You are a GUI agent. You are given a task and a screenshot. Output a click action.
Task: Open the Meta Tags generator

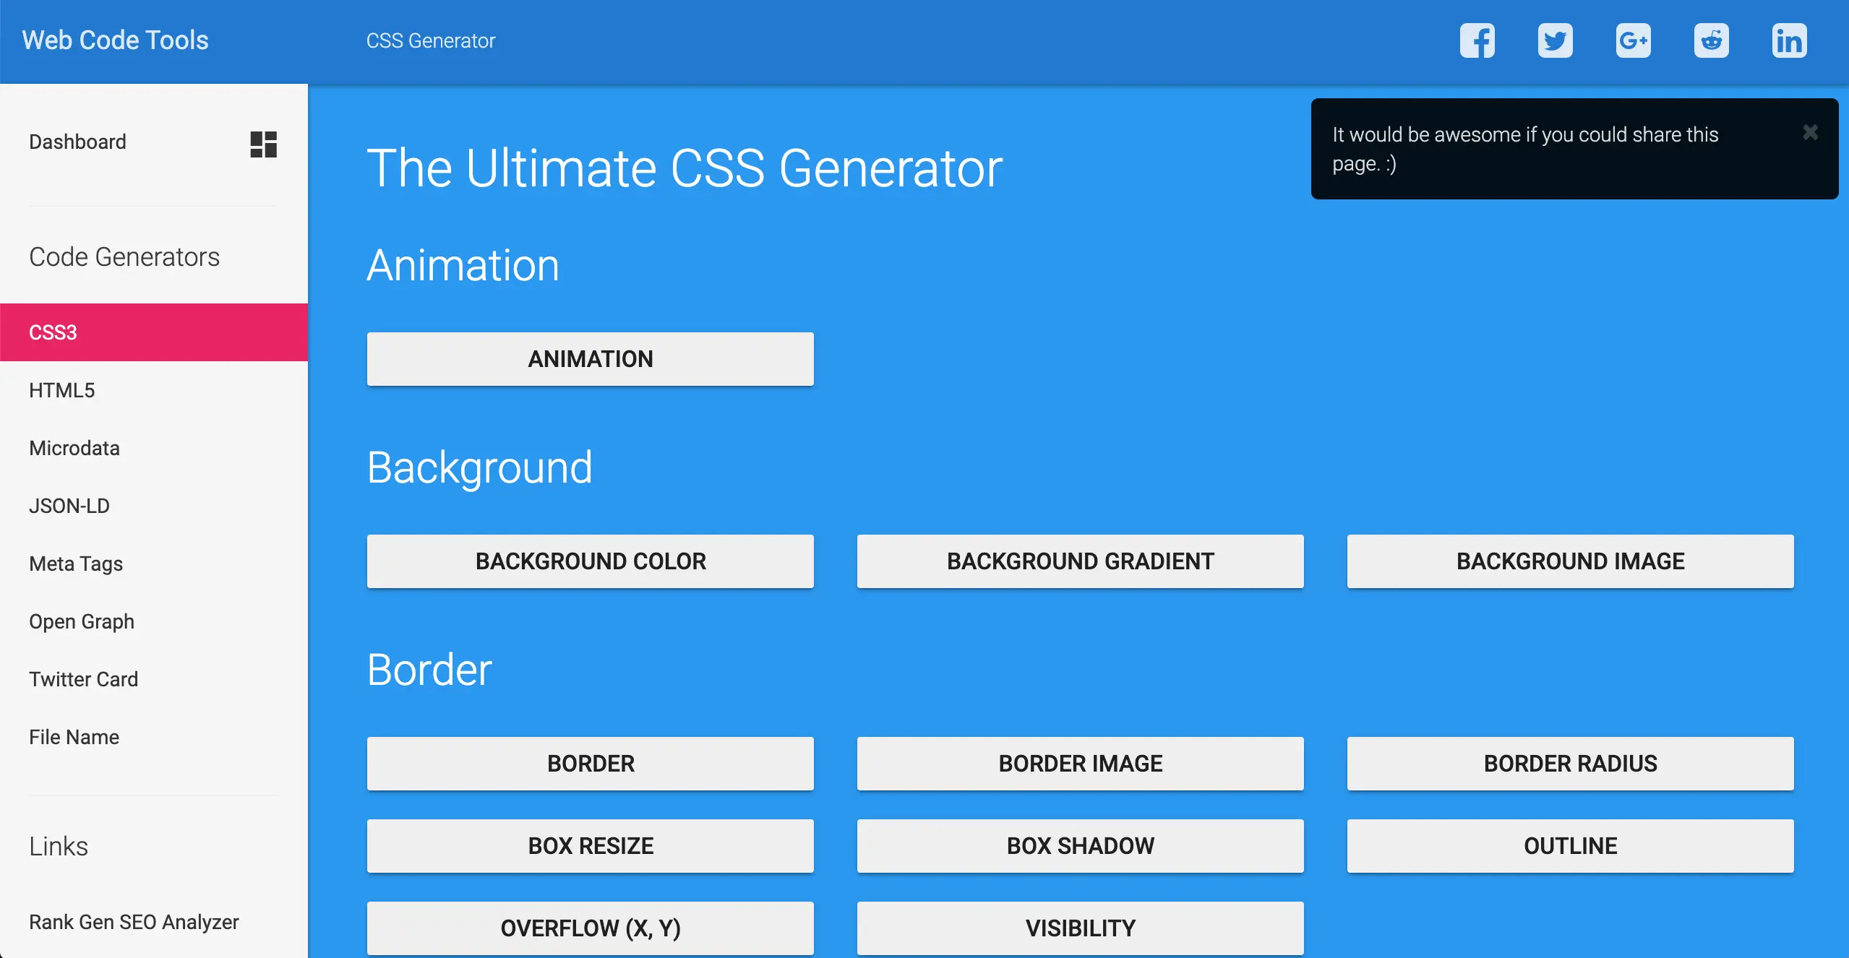click(76, 564)
